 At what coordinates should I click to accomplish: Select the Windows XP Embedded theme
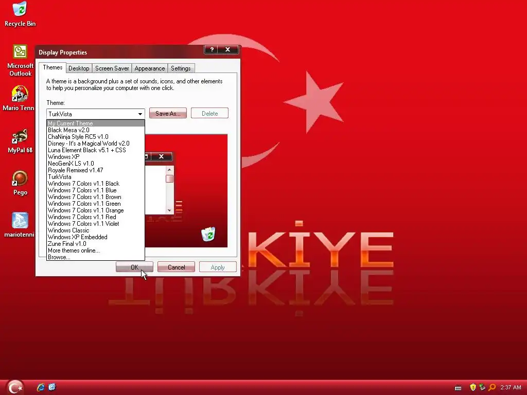pyautogui.click(x=95, y=237)
